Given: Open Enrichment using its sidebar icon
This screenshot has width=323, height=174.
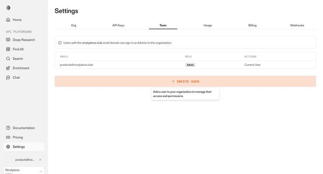Looking at the screenshot, I should pyautogui.click(x=8, y=68).
